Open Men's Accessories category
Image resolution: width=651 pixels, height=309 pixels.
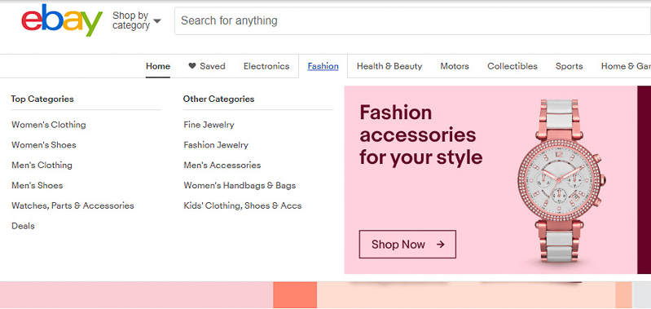pyautogui.click(x=222, y=165)
